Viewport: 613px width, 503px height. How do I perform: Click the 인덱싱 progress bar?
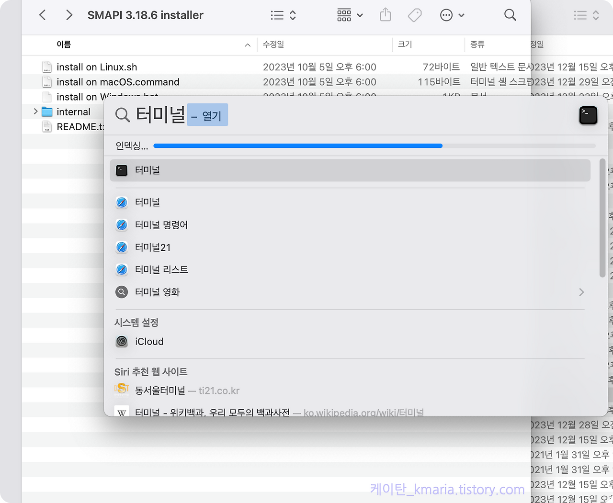375,145
